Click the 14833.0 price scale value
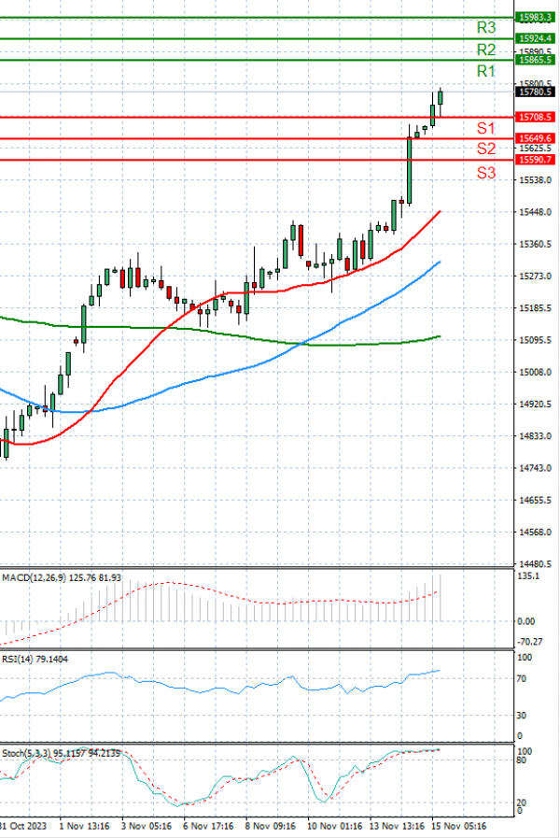 [x=536, y=436]
